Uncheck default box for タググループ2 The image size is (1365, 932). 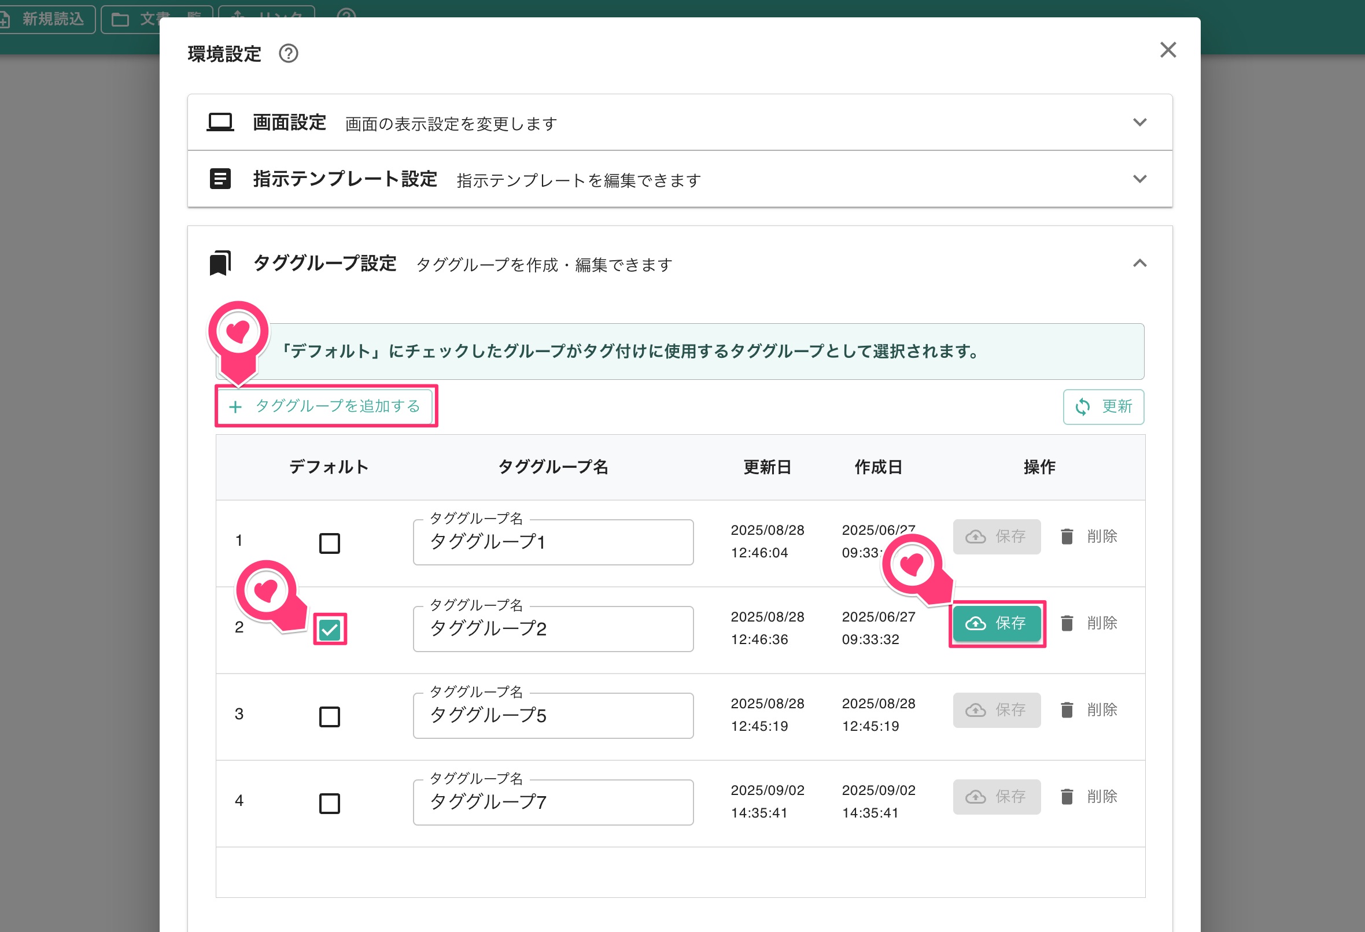[330, 630]
